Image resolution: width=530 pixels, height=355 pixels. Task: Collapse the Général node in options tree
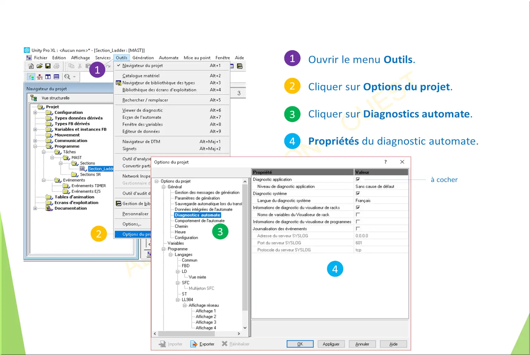pyautogui.click(x=163, y=187)
